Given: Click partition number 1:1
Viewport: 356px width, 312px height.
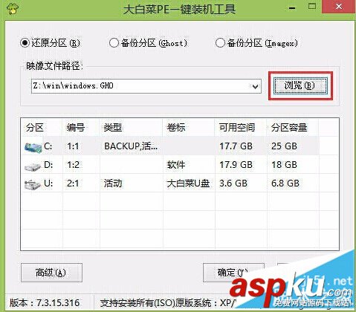Looking at the screenshot, I should click(73, 146).
